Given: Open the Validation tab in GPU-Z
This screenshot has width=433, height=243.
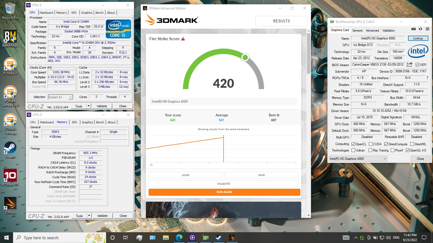Looking at the screenshot, I should coord(388,31).
